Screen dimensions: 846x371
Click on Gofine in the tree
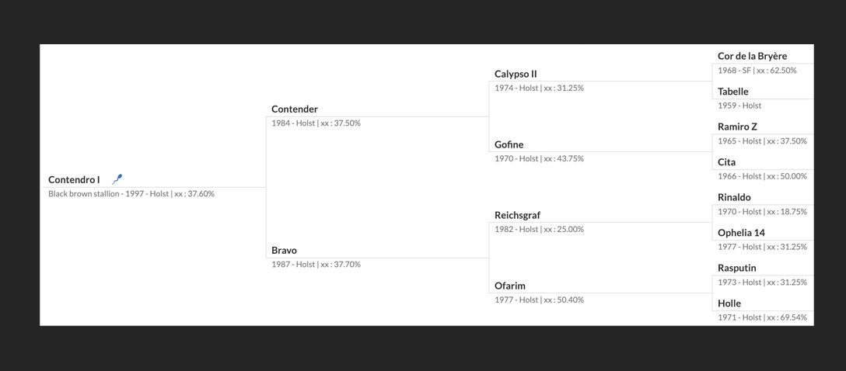point(509,144)
